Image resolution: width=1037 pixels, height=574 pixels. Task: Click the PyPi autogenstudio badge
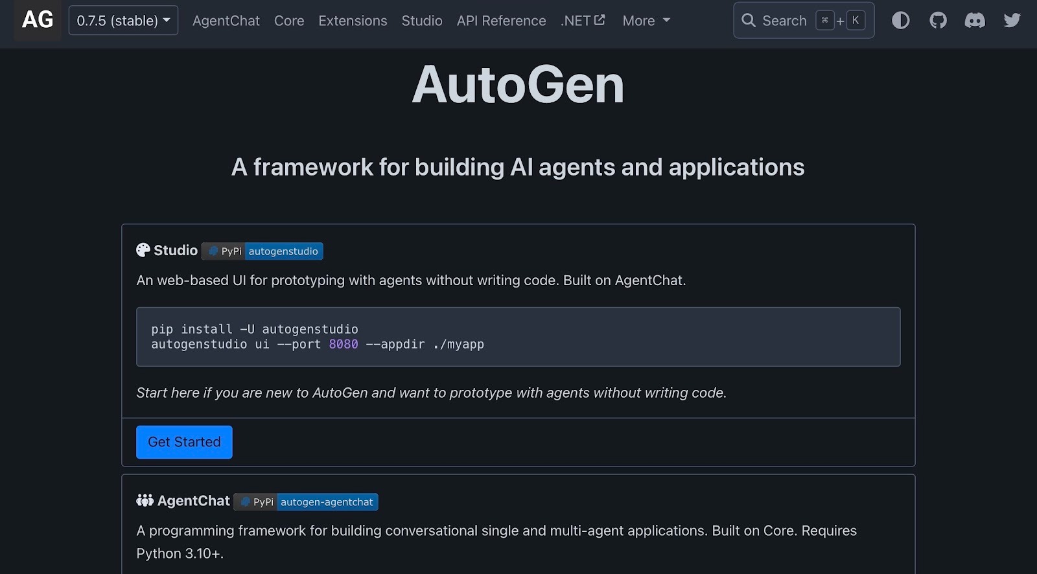262,251
